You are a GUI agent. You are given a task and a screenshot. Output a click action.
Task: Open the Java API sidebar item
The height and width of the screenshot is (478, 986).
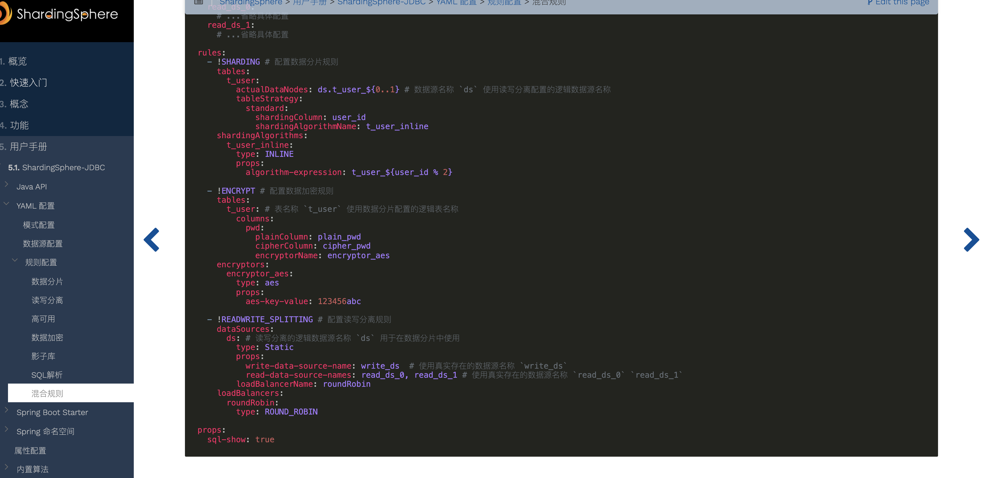click(x=32, y=187)
